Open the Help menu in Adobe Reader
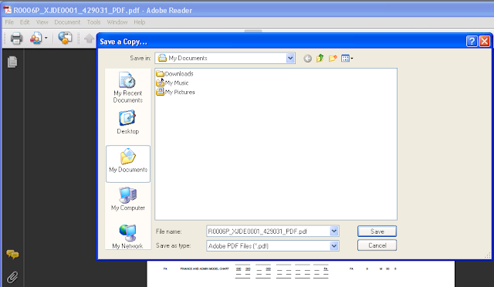Viewport: 494px width, 287px height. tap(139, 22)
